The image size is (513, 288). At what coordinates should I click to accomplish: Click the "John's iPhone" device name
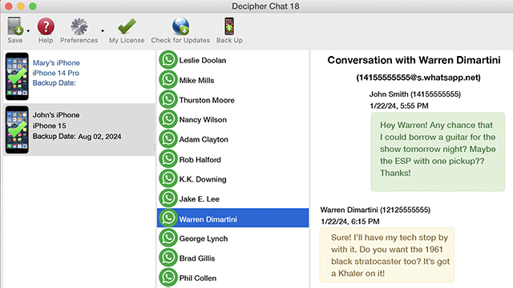tap(56, 115)
